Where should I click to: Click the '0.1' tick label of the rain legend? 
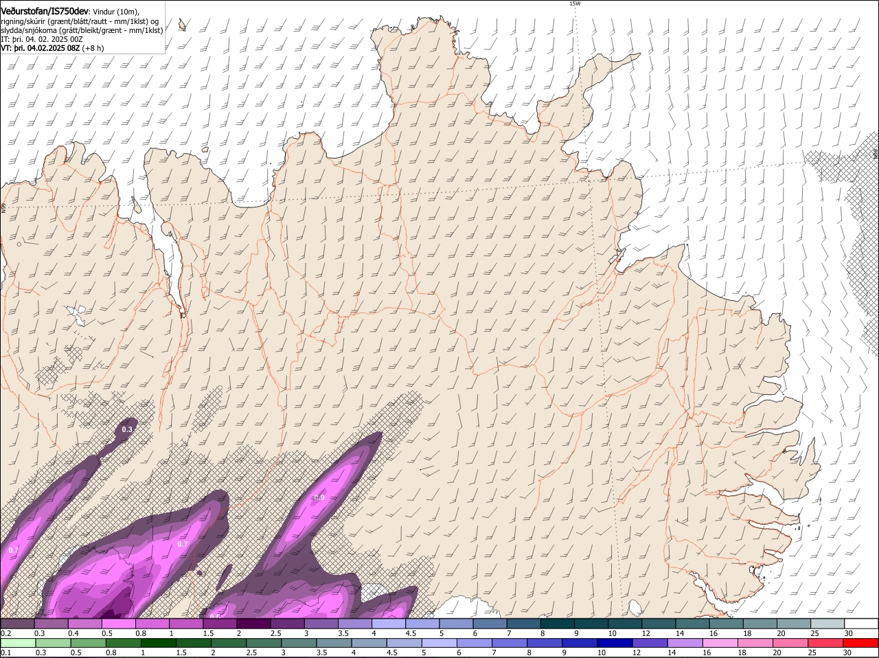click(5, 653)
